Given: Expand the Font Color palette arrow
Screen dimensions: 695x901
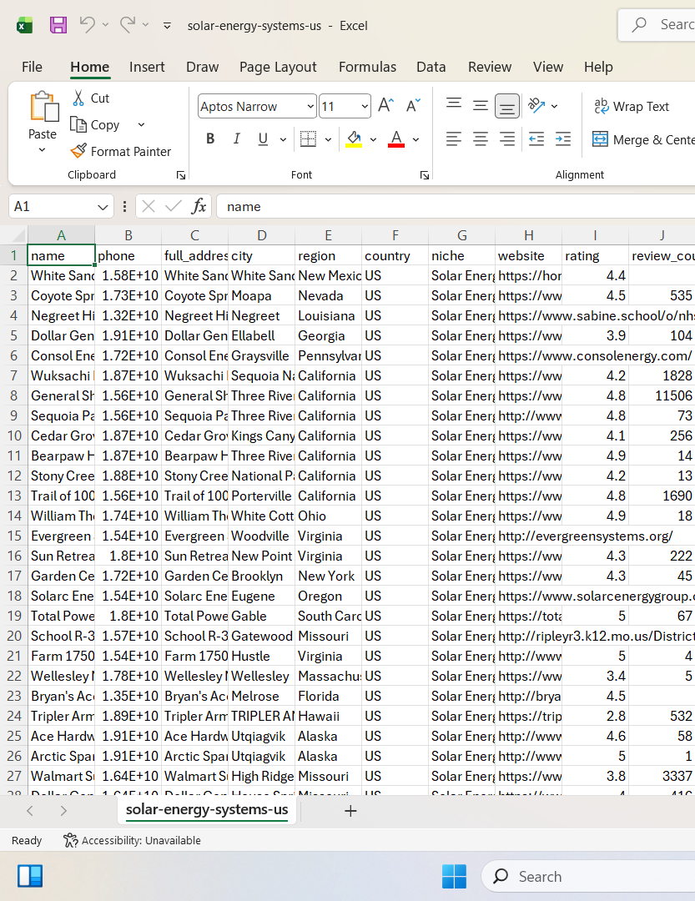Looking at the screenshot, I should (415, 139).
